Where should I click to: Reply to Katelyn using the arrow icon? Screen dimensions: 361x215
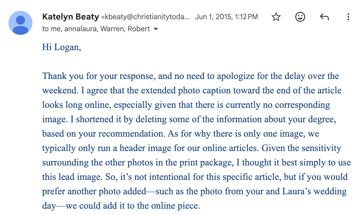pos(324,17)
